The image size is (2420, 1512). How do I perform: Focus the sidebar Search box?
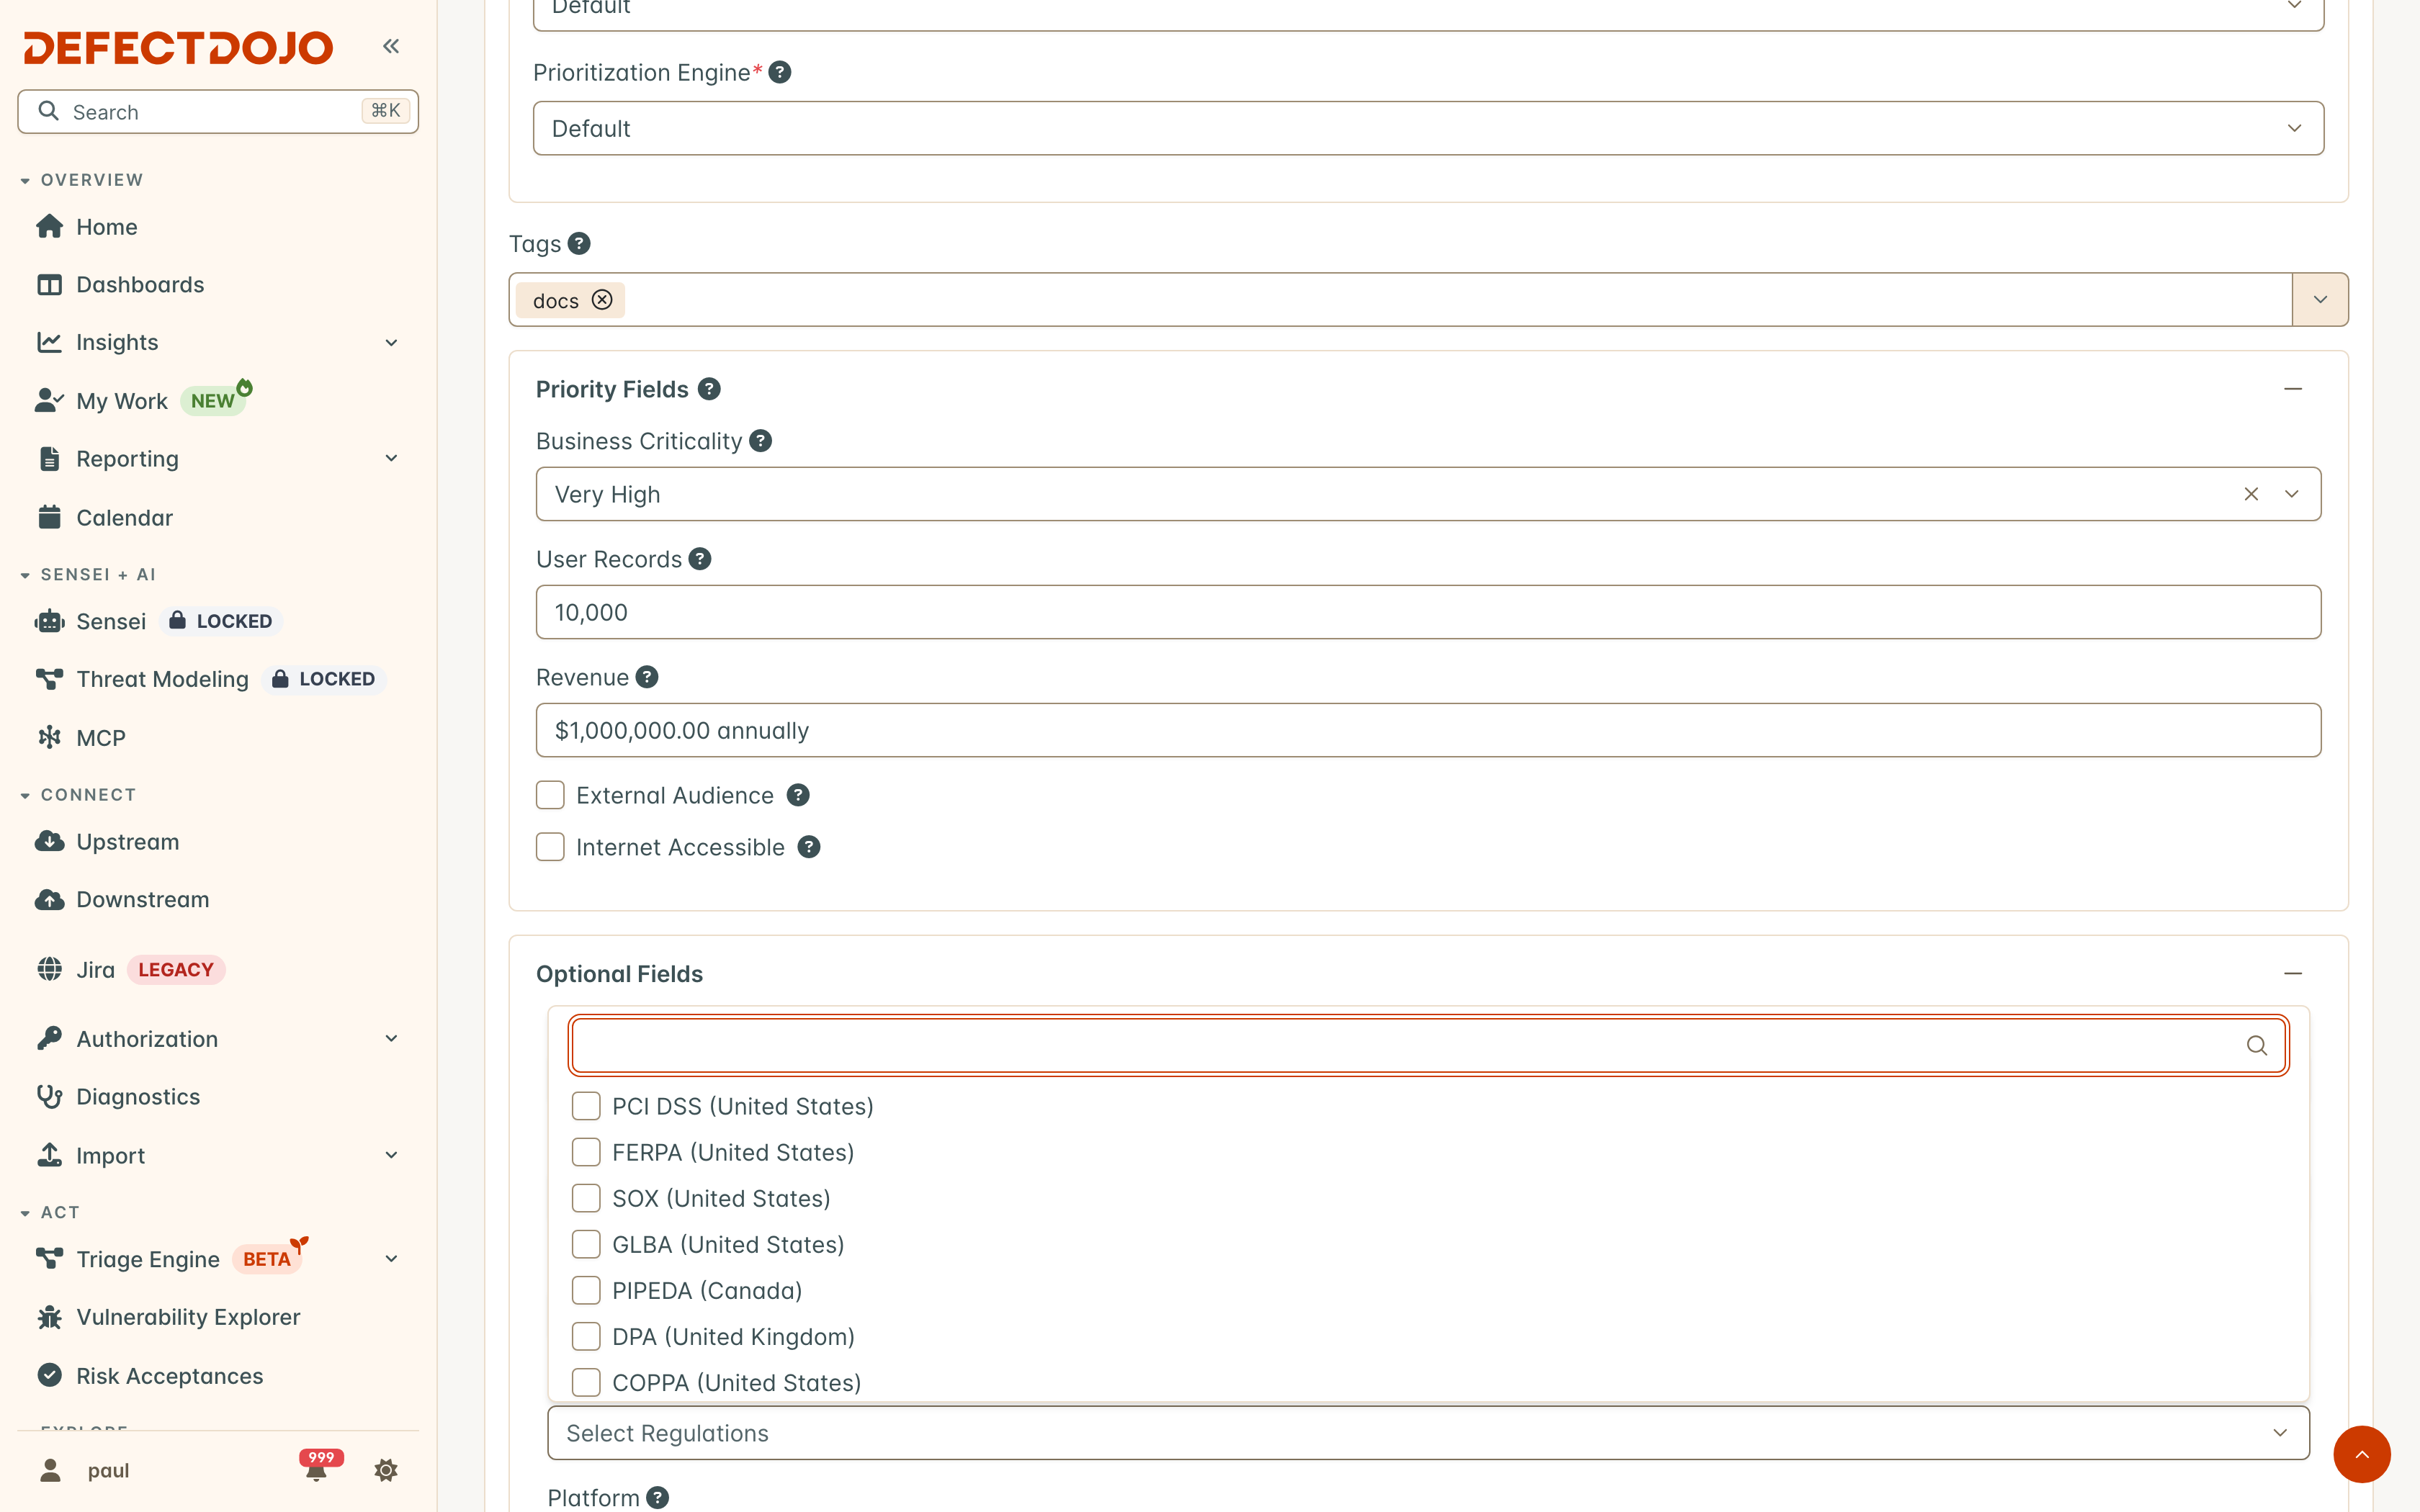click(218, 111)
